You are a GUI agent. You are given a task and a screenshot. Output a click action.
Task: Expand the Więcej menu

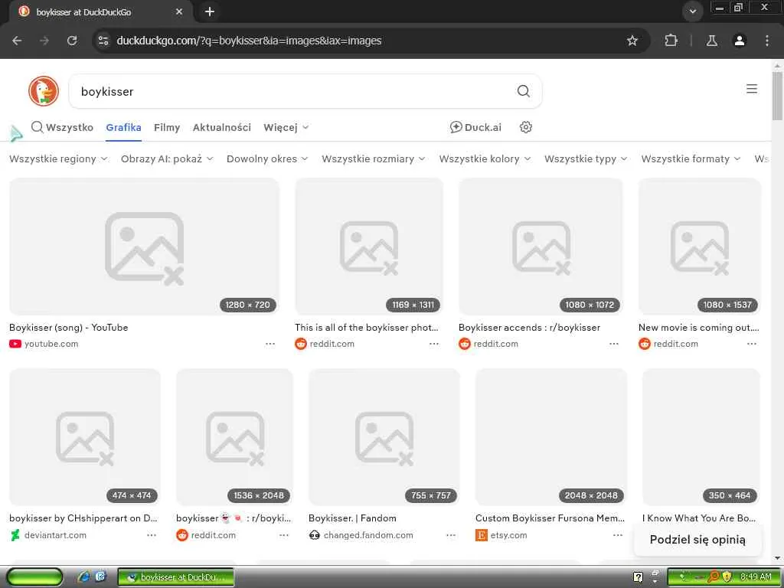point(286,127)
